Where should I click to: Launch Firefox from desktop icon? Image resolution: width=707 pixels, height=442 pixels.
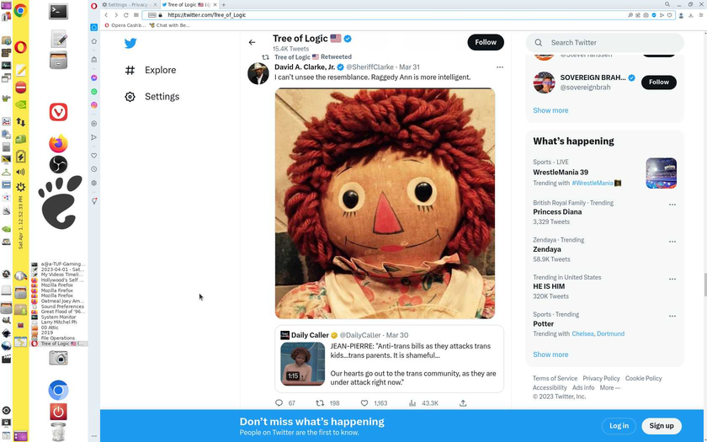(x=58, y=143)
